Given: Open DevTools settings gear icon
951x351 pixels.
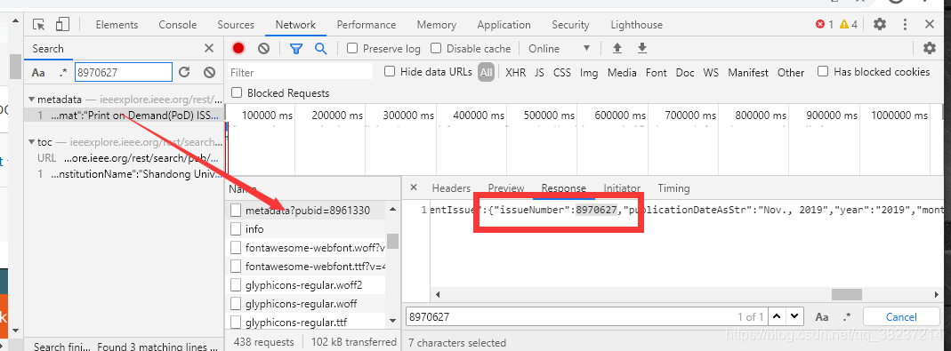Looking at the screenshot, I should coord(880,24).
